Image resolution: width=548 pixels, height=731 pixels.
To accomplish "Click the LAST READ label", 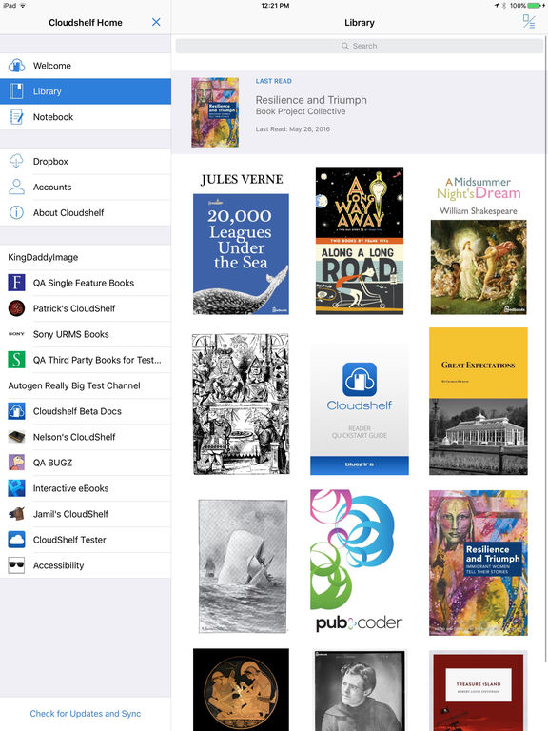I will [274, 81].
